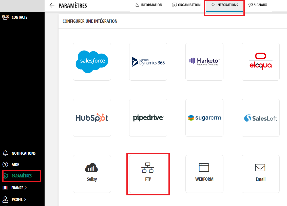Viewport: 287px width, 206px height.
Task: Select the Pipedrive integration card
Action: point(148,118)
